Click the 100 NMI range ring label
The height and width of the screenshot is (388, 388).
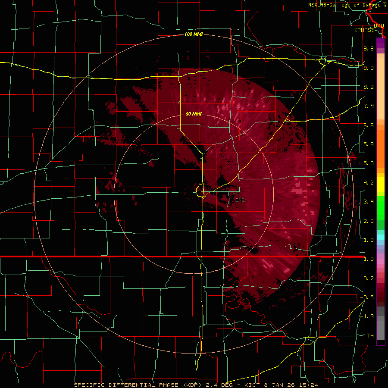pyautogui.click(x=194, y=34)
